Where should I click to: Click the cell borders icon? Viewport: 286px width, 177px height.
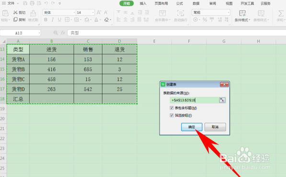(x=67, y=20)
